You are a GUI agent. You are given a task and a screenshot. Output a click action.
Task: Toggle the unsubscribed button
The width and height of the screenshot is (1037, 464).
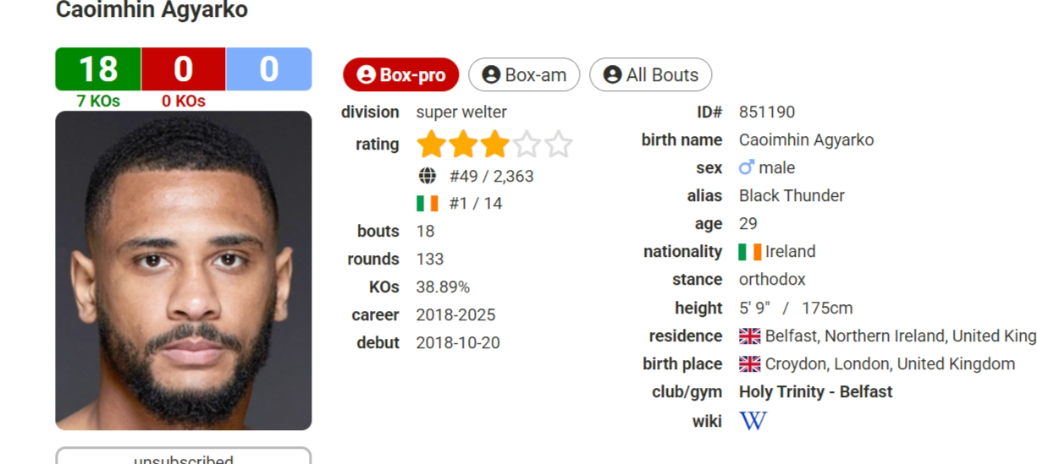click(x=184, y=457)
